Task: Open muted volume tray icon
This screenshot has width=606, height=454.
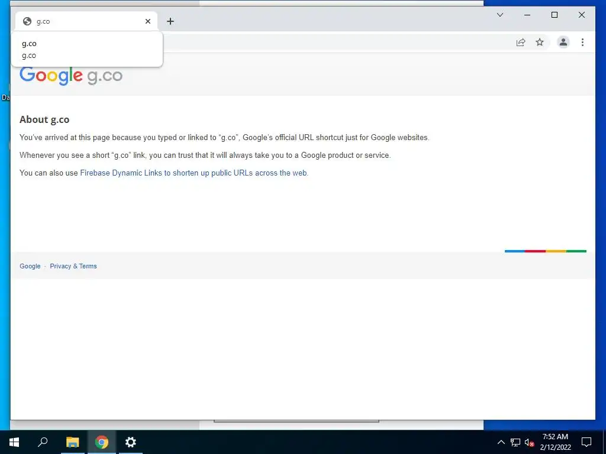Action: tap(529, 442)
